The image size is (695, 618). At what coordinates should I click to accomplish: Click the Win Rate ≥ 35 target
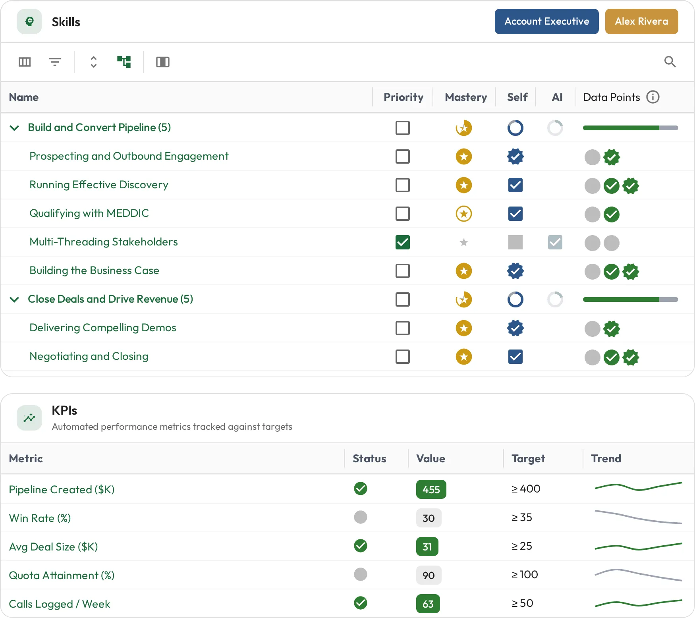(x=521, y=517)
